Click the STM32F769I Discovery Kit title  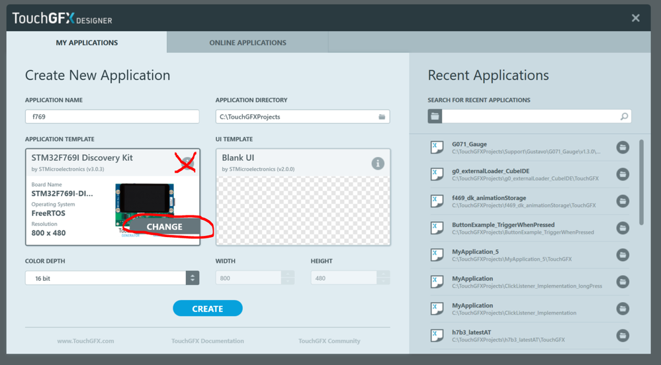coord(82,158)
